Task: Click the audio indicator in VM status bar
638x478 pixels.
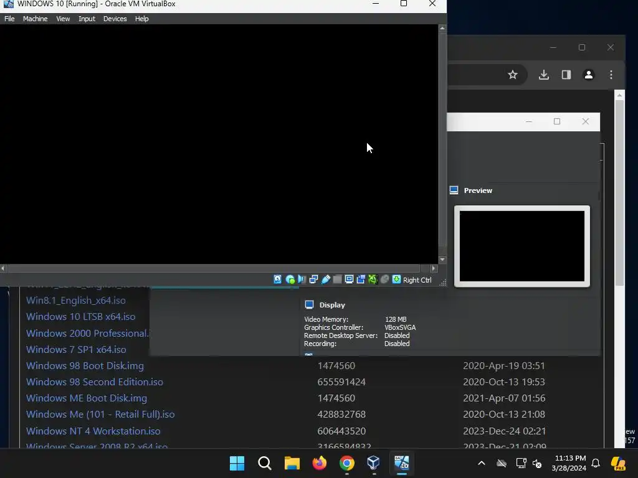Action: [302, 279]
